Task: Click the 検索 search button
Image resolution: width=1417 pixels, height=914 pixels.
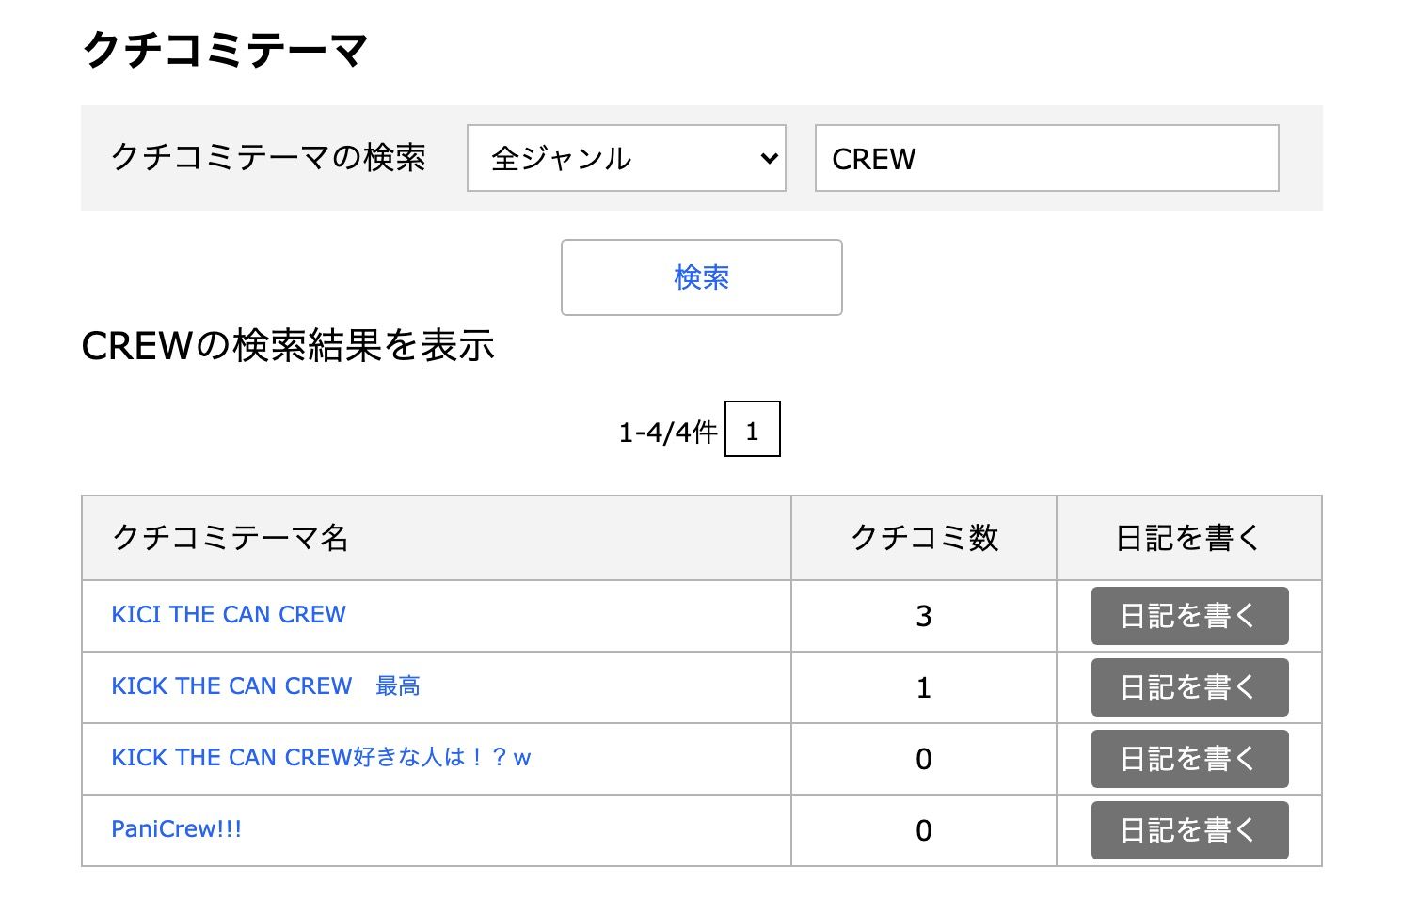Action: tap(702, 277)
